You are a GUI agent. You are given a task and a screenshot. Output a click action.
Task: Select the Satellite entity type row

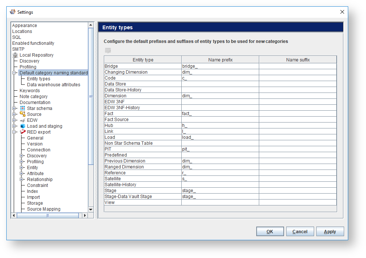[x=220, y=179]
